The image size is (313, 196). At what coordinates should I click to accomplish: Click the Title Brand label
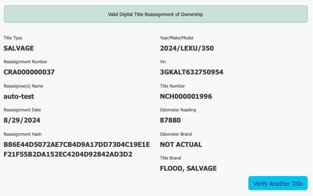pos(171,158)
